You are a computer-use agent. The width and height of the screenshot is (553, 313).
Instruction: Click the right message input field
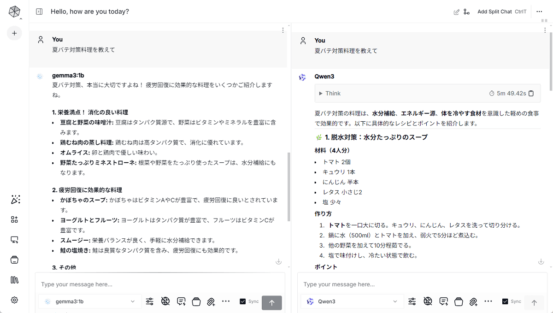[x=422, y=284]
